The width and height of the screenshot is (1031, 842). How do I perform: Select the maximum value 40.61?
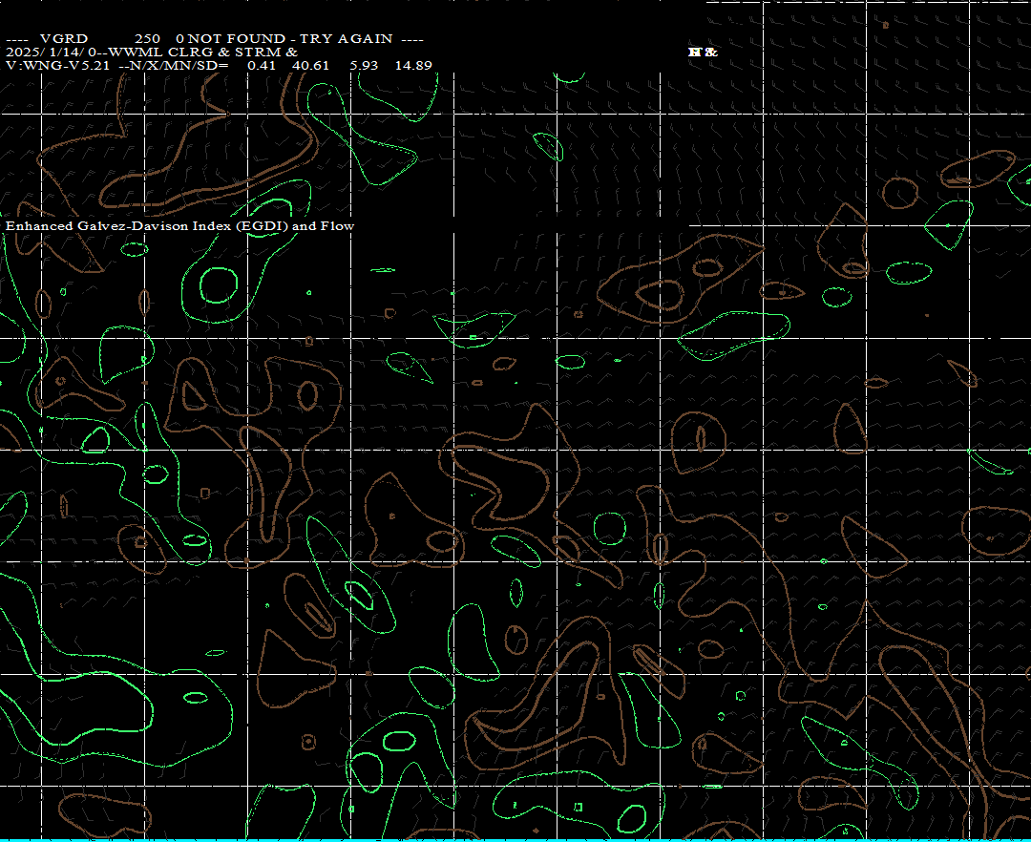point(311,65)
